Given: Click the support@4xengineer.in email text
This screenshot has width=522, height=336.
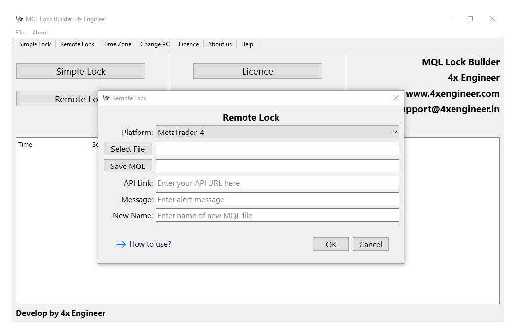Looking at the screenshot, I should [452, 109].
